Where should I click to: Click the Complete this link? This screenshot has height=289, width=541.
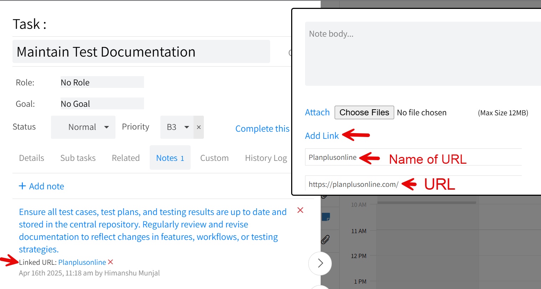point(262,128)
